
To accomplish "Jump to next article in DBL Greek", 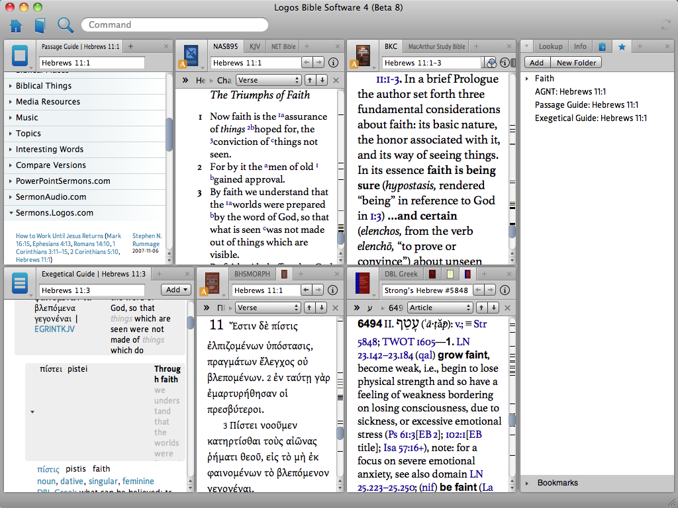I will (493, 308).
